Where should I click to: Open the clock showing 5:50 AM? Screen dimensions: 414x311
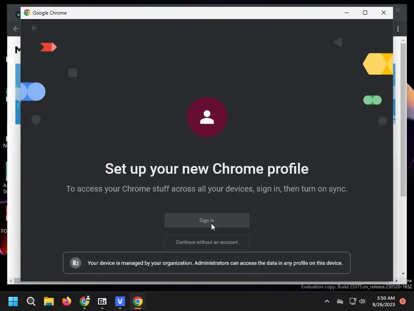(x=384, y=301)
